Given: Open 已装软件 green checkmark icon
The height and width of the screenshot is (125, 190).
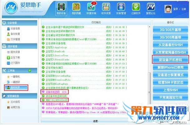Looking at the screenshot, I should pyautogui.click(x=136, y=9).
